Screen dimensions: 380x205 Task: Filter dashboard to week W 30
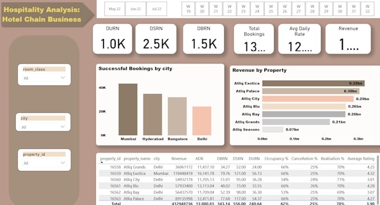pos(340,9)
